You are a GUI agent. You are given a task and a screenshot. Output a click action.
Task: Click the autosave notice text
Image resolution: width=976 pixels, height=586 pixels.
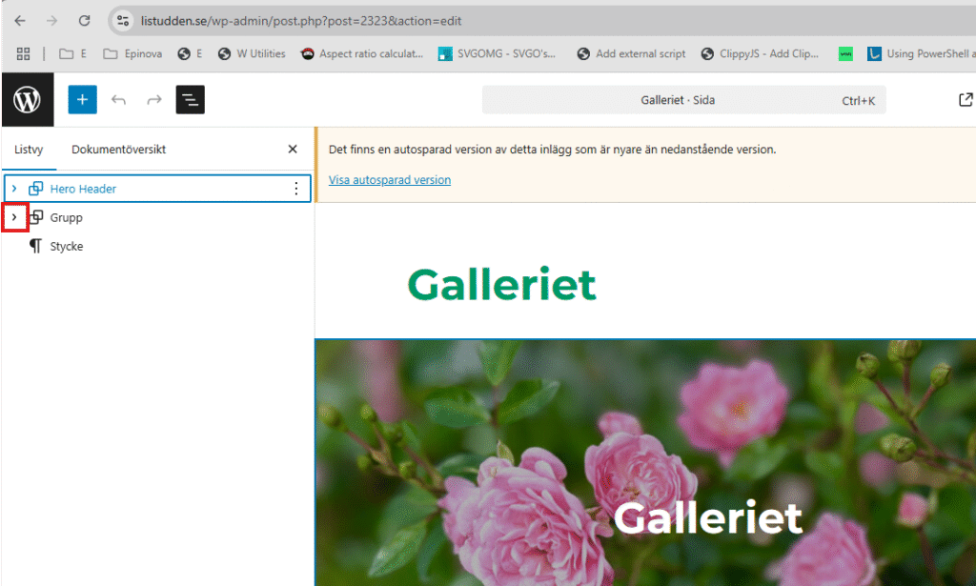pos(552,150)
